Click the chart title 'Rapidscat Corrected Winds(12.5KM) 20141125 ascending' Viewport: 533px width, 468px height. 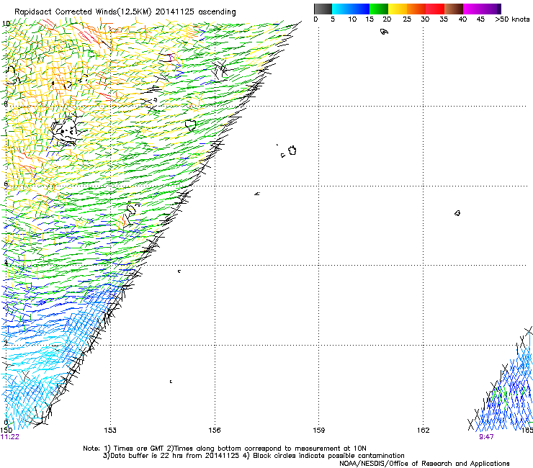125,12
